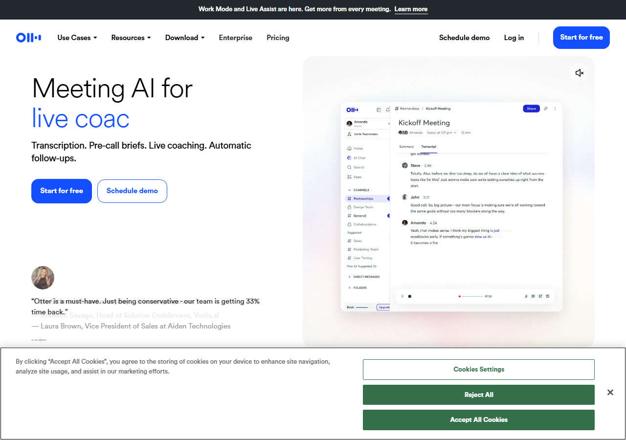Click the notification bell in the demo app
The height and width of the screenshot is (440, 626).
point(387,110)
